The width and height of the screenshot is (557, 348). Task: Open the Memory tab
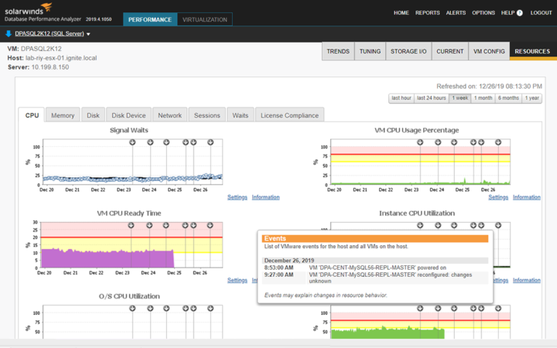(x=63, y=115)
